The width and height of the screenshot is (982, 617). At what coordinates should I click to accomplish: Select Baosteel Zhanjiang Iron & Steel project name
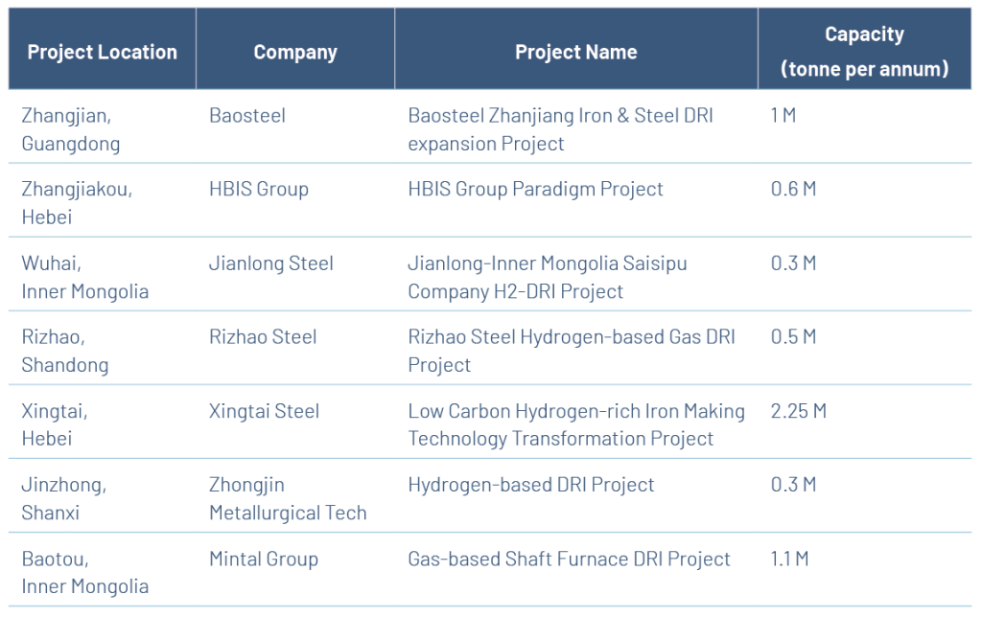(x=560, y=129)
